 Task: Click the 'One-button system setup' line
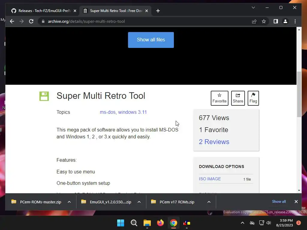pos(83,183)
